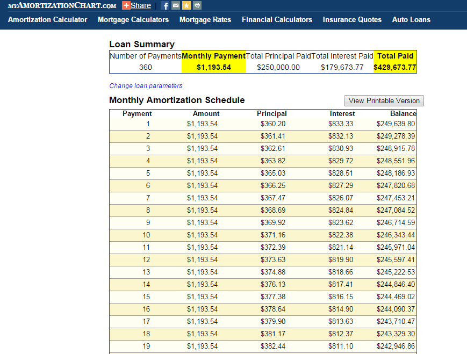This screenshot has height=354, width=467.
Task: Open the Auto Loans menu item
Action: point(411,20)
